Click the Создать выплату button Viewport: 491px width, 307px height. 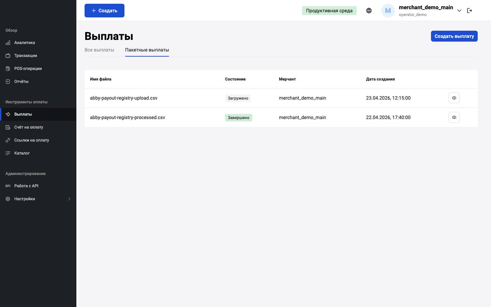[454, 36]
